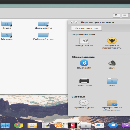Launch Google Chrome from the dock
This screenshot has height=130, width=130.
(19, 125)
